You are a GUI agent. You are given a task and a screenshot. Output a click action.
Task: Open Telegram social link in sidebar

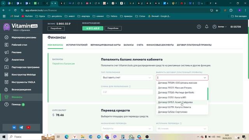click(x=21, y=128)
